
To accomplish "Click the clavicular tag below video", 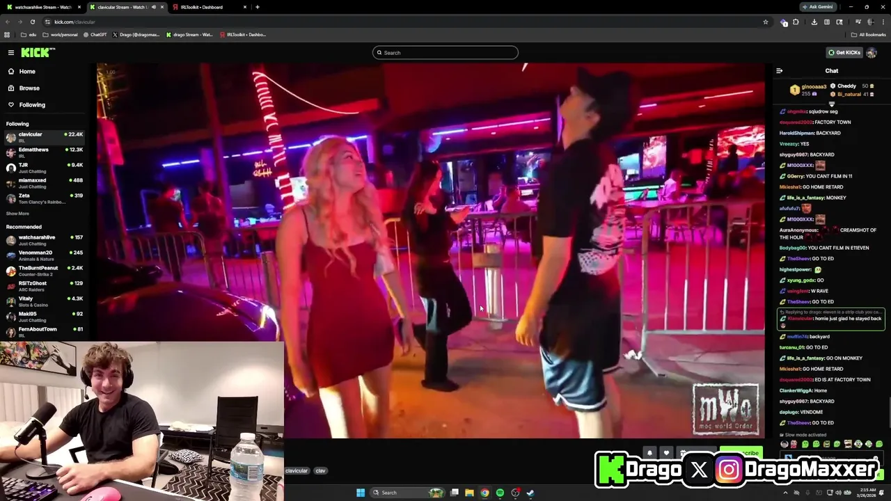I will [297, 470].
